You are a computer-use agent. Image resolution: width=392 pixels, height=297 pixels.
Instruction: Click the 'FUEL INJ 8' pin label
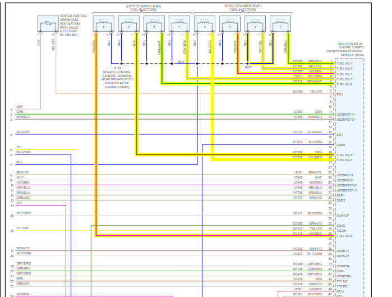point(344,236)
